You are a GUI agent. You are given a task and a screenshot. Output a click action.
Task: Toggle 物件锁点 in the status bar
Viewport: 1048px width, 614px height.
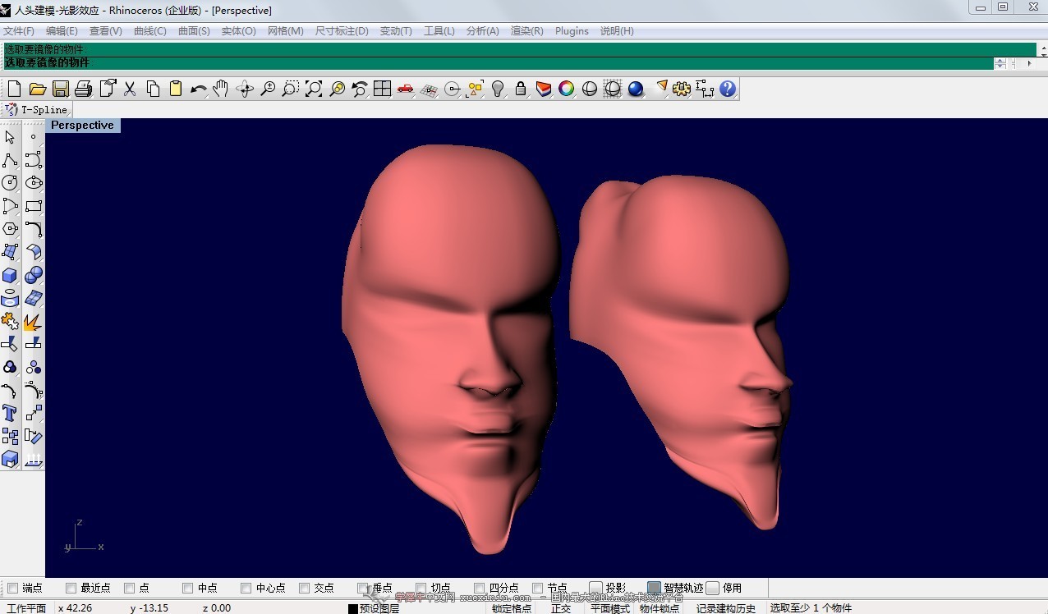point(660,608)
